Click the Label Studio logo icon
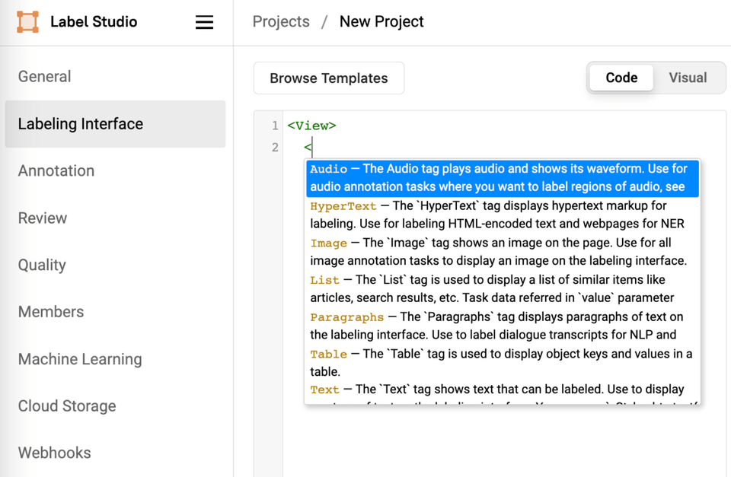The width and height of the screenshot is (731, 477). [x=27, y=22]
